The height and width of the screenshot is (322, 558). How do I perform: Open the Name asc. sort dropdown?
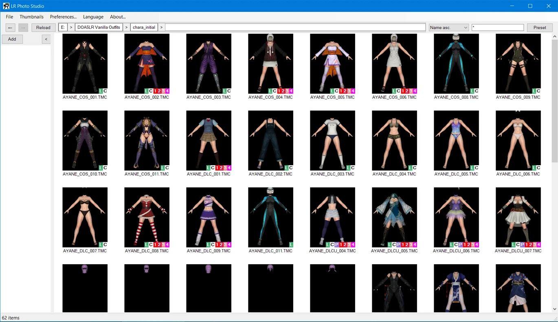pos(448,27)
